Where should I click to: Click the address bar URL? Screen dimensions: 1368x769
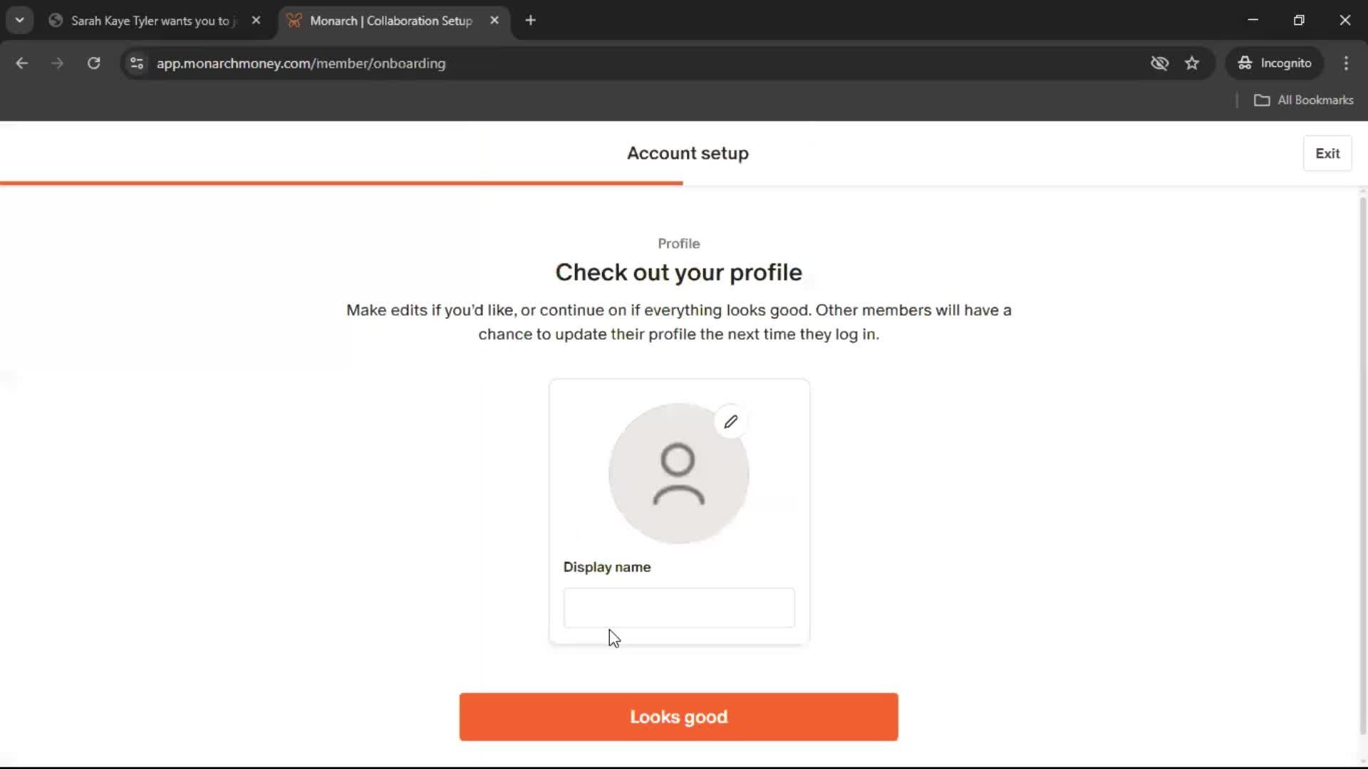pyautogui.click(x=301, y=63)
